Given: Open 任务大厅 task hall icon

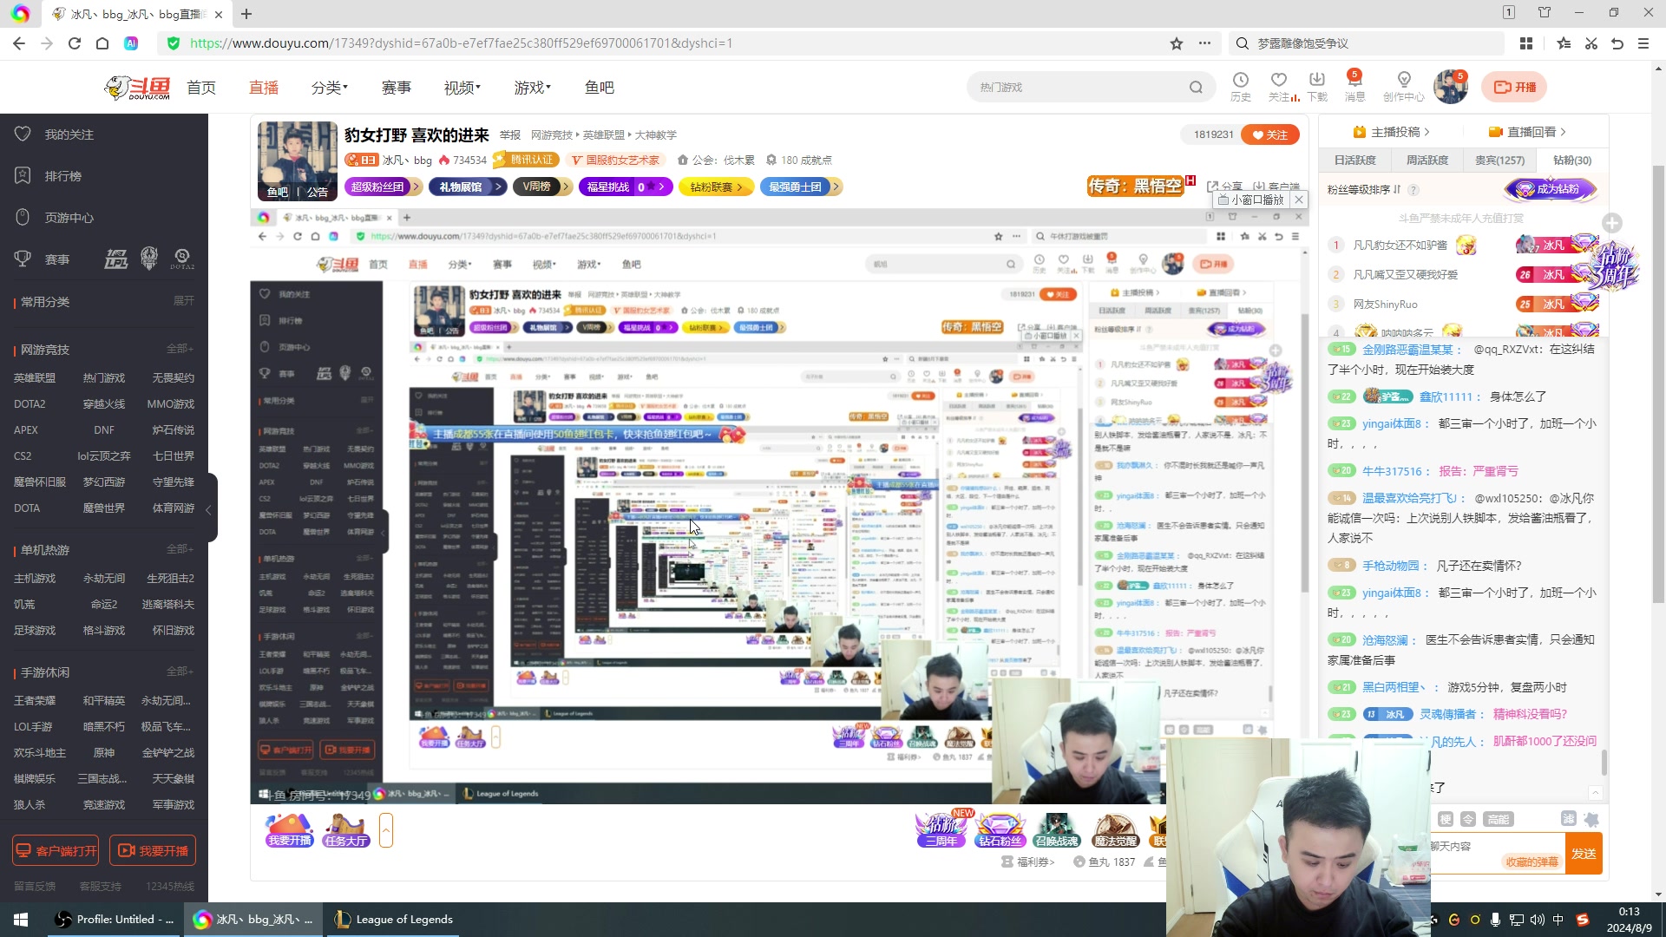Looking at the screenshot, I should 346,830.
